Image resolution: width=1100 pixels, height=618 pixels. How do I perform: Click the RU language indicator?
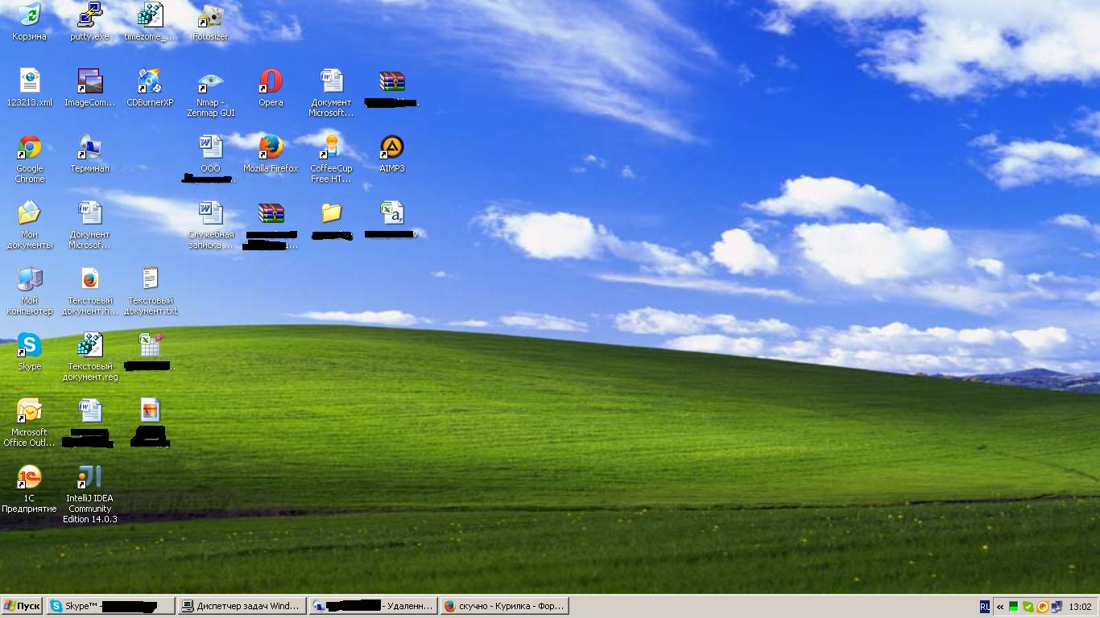(x=985, y=607)
